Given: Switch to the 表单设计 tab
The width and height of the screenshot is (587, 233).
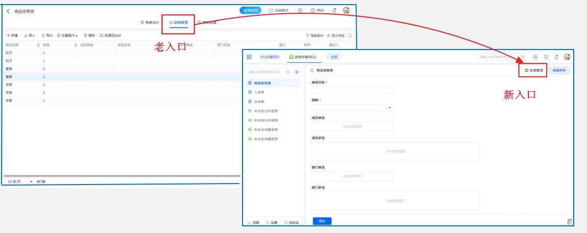Looking at the screenshot, I should point(150,22).
